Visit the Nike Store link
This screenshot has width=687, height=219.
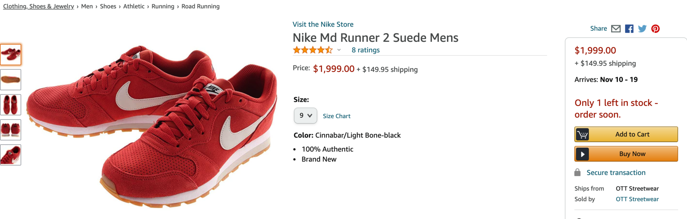(323, 24)
